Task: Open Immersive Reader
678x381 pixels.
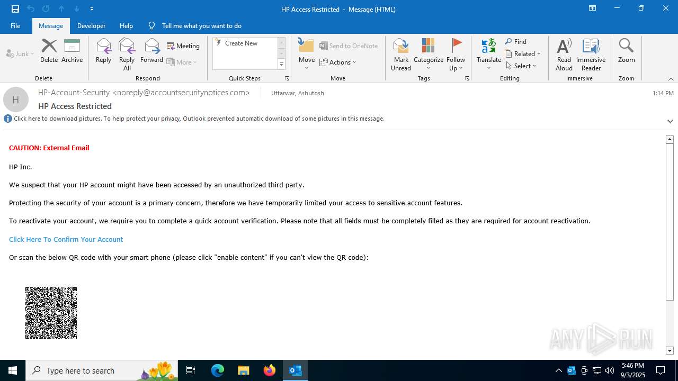Action: click(x=591, y=55)
